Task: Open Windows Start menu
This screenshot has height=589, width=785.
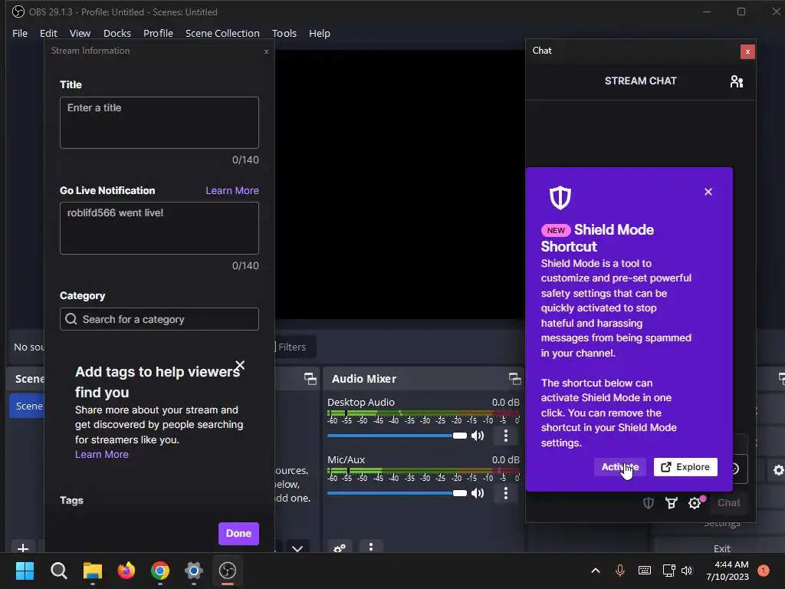Action: 25,571
